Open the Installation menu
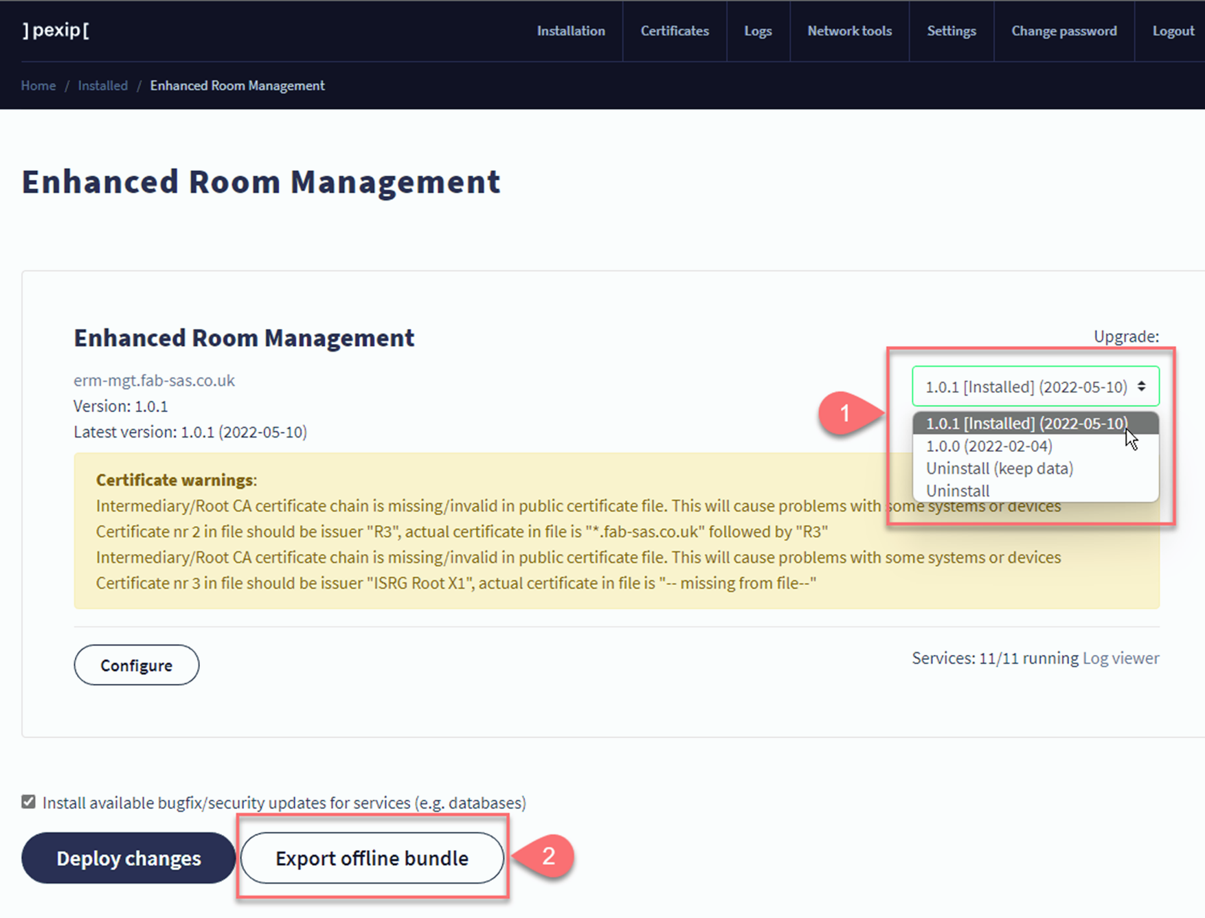1205x918 pixels. [570, 31]
